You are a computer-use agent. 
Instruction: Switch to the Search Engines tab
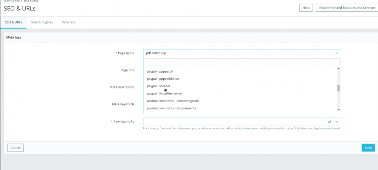coord(42,22)
